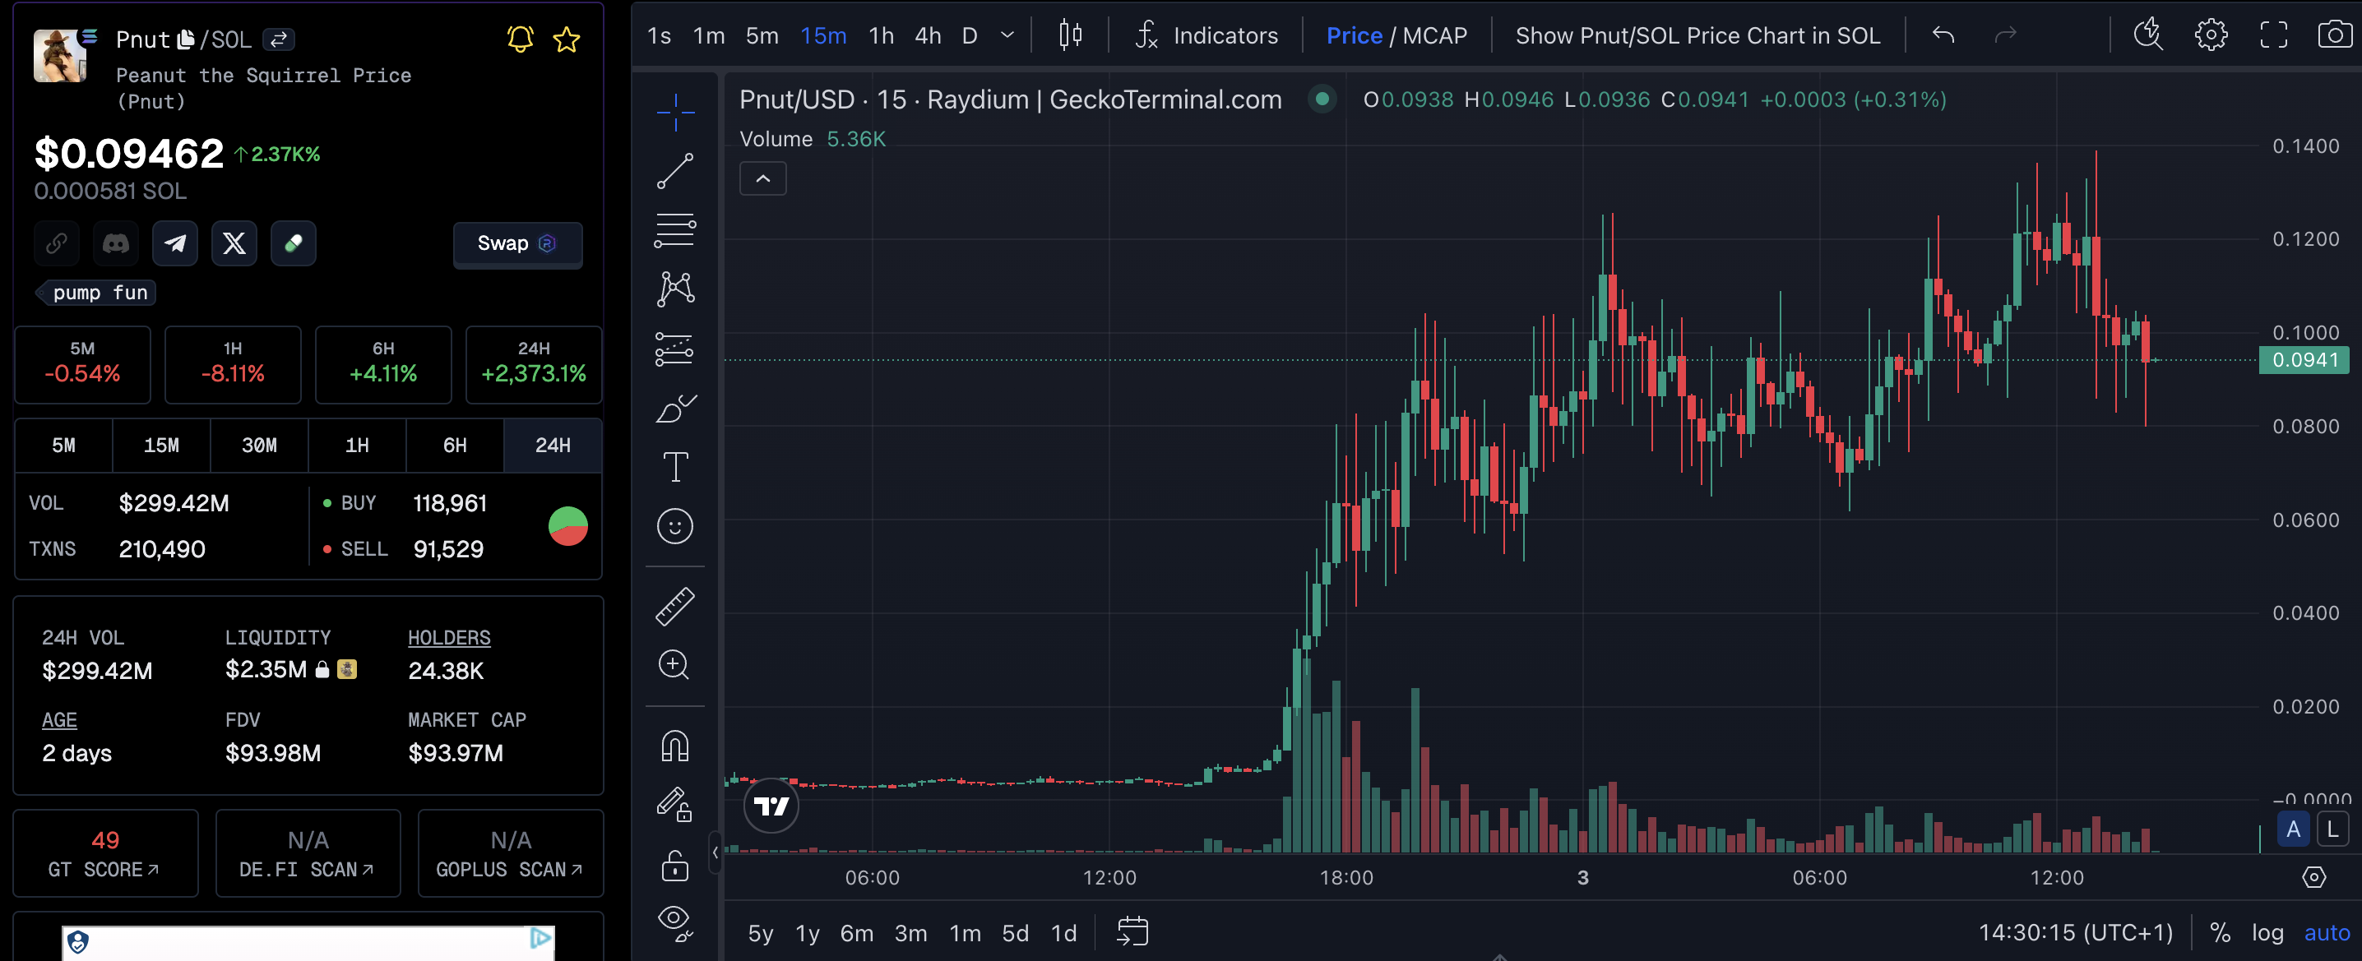
Task: Choose the brush drawing tool
Action: coord(675,409)
